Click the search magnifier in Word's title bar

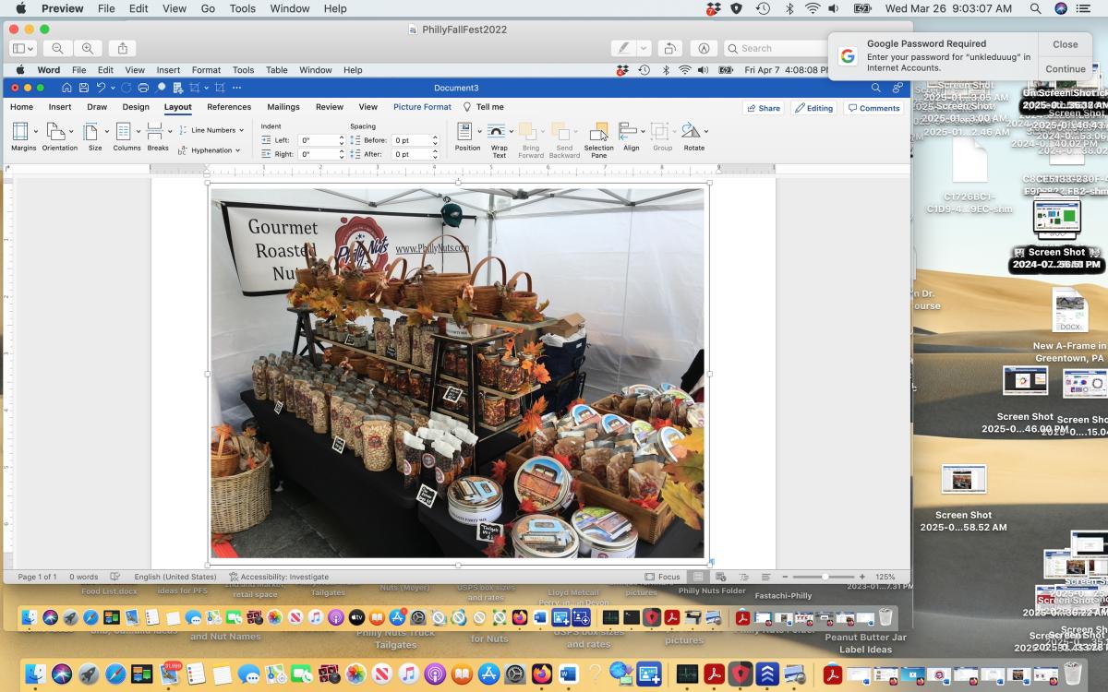[x=876, y=88]
